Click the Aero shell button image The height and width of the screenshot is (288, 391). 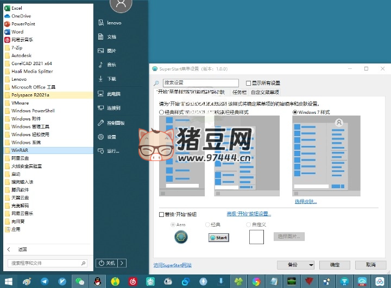pos(181,237)
